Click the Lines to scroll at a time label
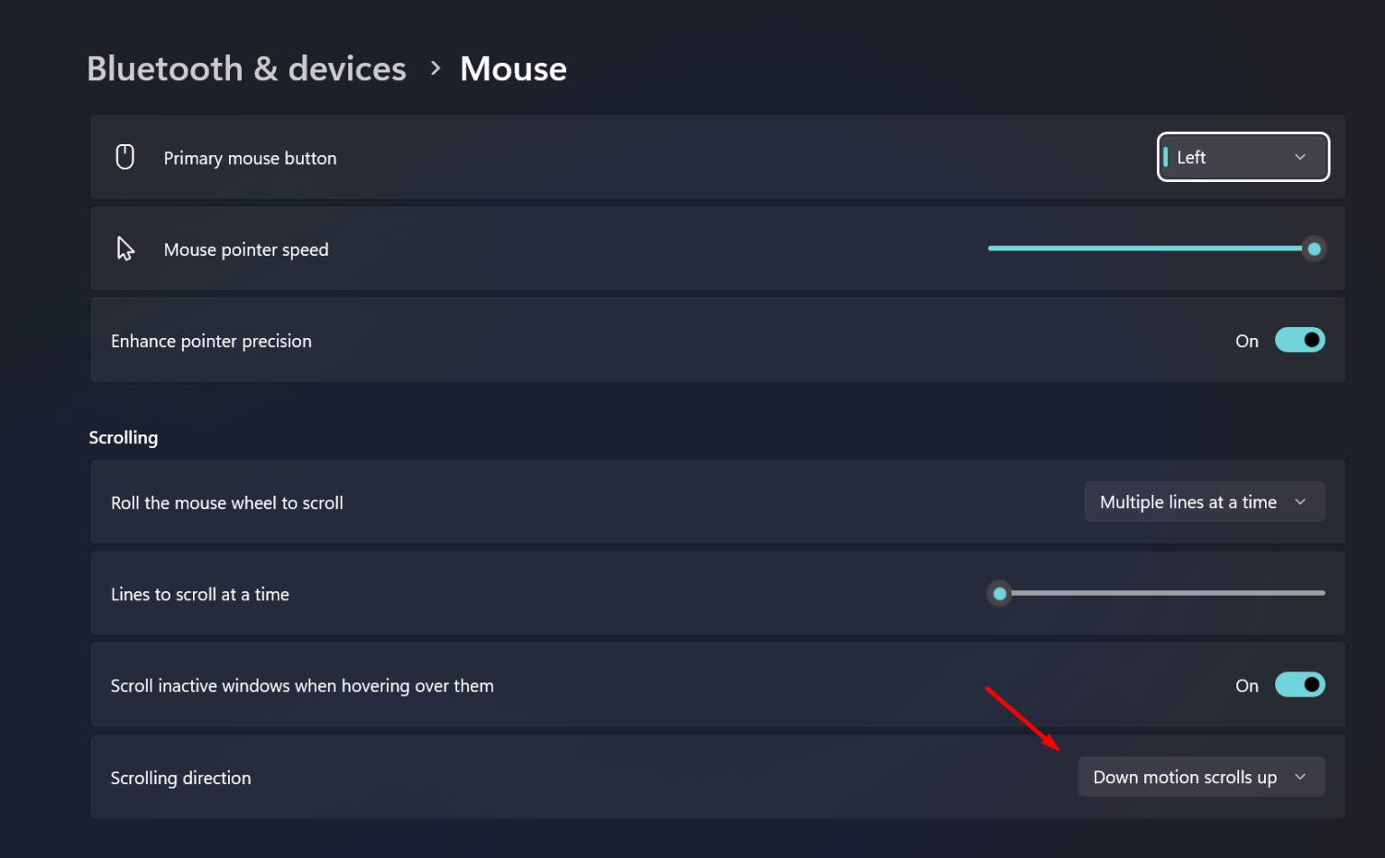1385x858 pixels. pos(200,595)
